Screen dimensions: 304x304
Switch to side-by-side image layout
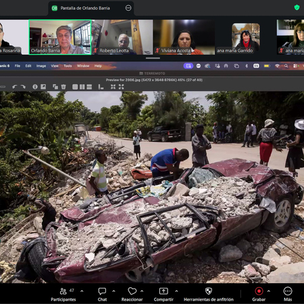tap(82, 86)
